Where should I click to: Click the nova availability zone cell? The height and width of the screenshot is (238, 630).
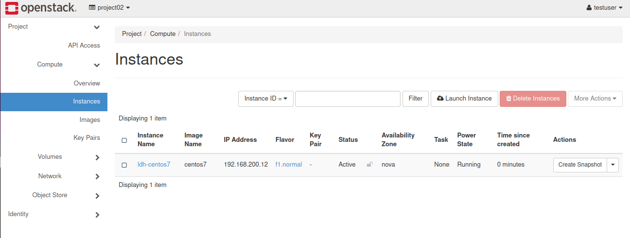pyautogui.click(x=388, y=165)
